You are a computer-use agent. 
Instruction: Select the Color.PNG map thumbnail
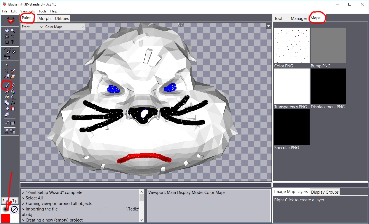tap(292, 45)
